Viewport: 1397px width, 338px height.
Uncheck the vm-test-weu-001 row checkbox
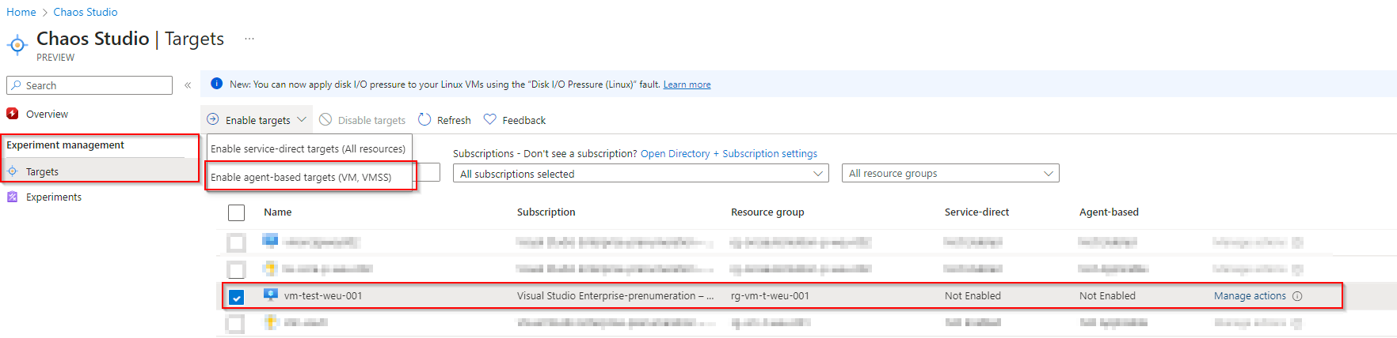(x=236, y=297)
